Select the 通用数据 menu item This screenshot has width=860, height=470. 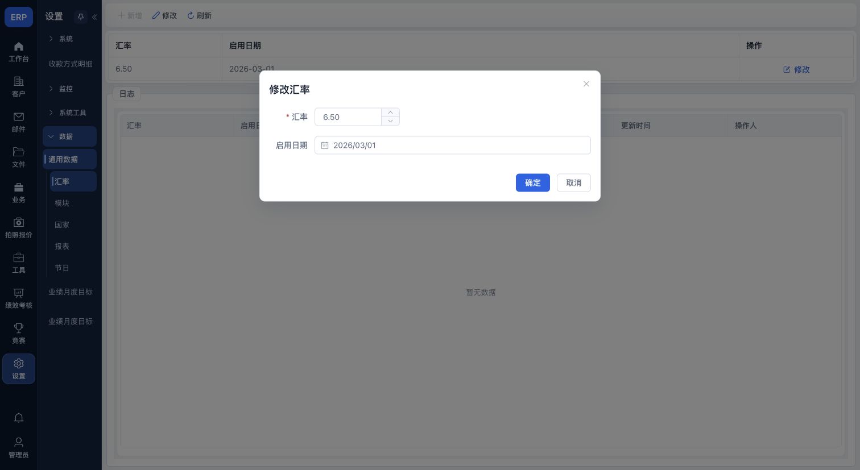coord(69,159)
